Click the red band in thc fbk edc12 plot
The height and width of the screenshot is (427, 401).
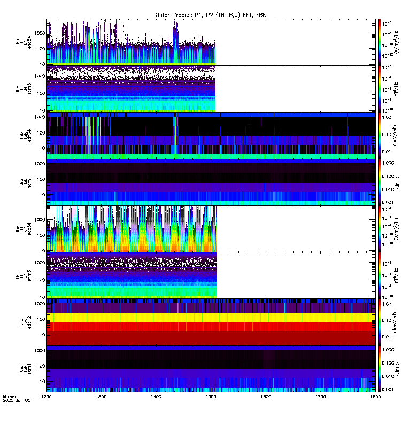coord(211,327)
